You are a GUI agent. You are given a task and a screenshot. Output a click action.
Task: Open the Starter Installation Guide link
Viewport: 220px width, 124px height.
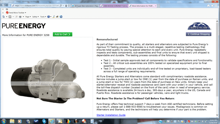(x=111, y=115)
